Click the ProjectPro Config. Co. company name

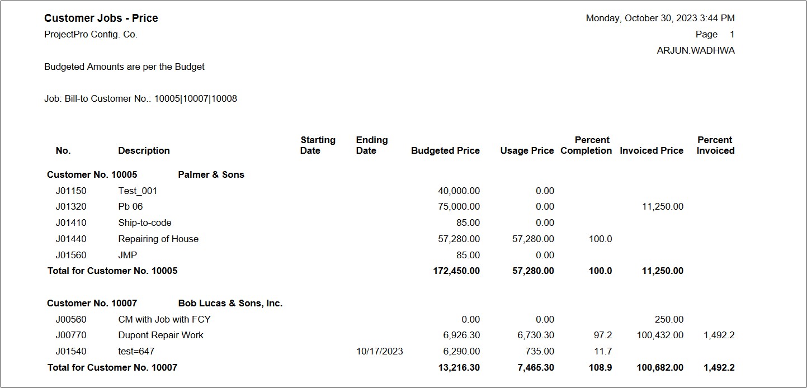tap(91, 35)
